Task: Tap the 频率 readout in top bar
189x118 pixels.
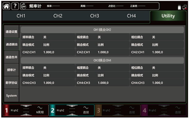Action: tap(53, 6)
